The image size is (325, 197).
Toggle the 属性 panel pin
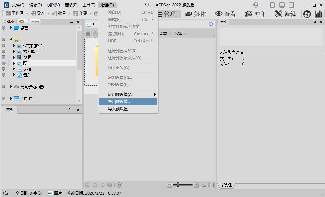tap(314, 22)
